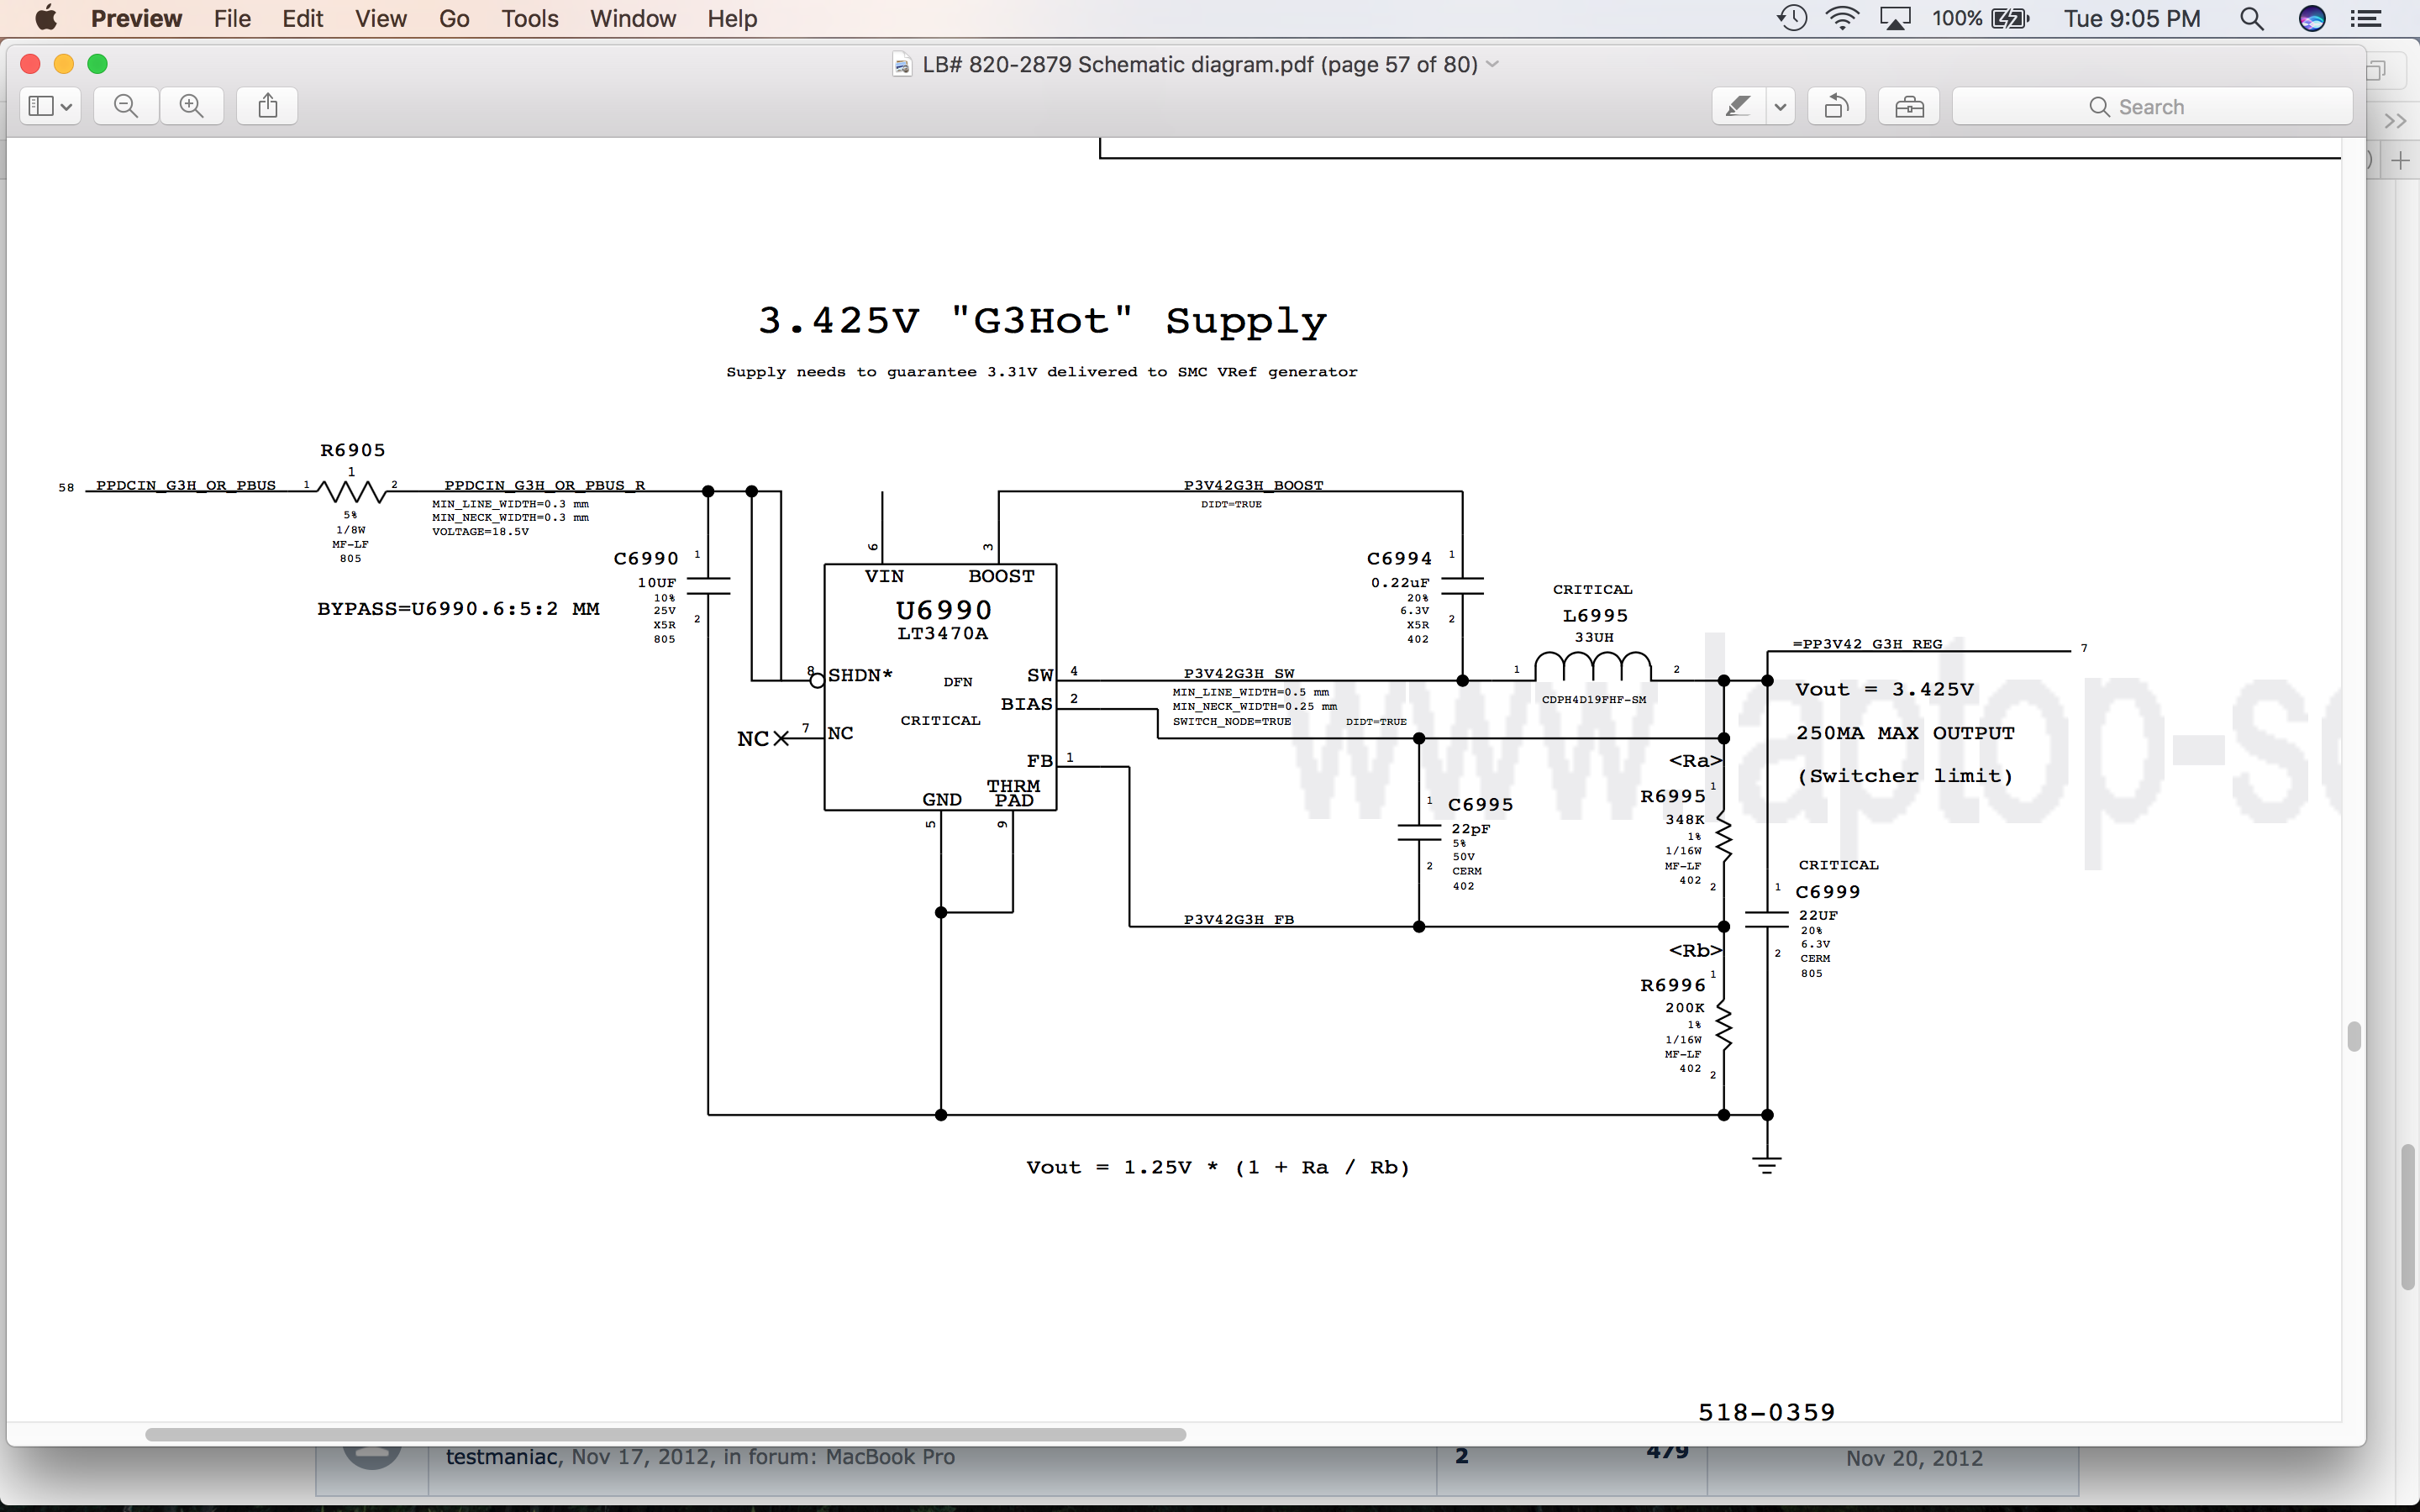This screenshot has height=1512, width=2420.
Task: Open the clock showing Tue 9:05 PM
Action: 2132,18
